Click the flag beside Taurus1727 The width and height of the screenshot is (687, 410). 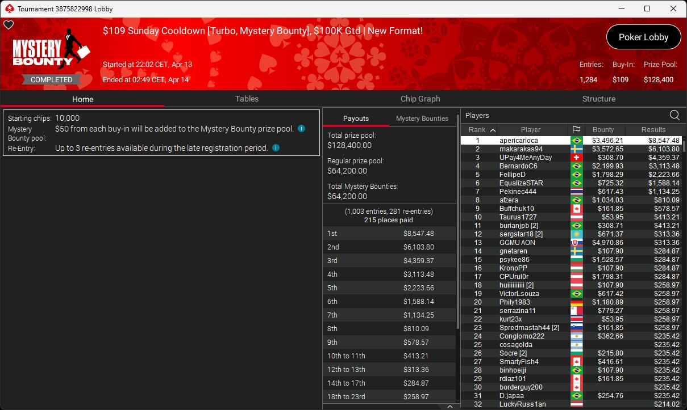(576, 217)
